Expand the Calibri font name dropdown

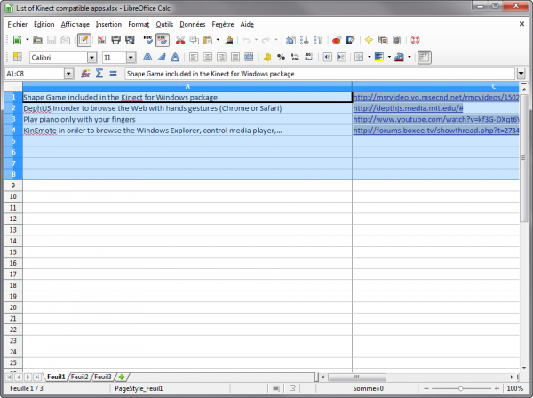(x=91, y=58)
